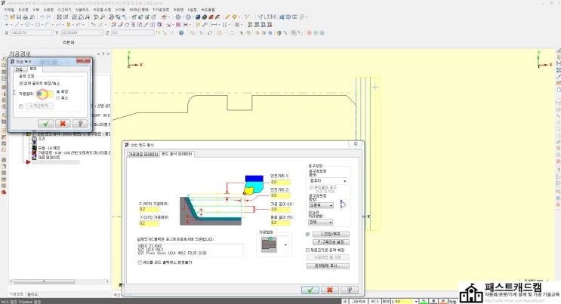
Task: Click help question mark in lathe rough dialog
Action: (348, 289)
